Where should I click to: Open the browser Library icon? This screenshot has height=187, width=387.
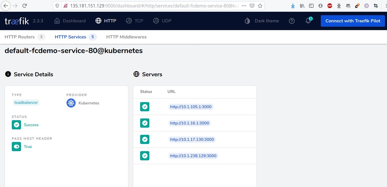click(302, 5)
